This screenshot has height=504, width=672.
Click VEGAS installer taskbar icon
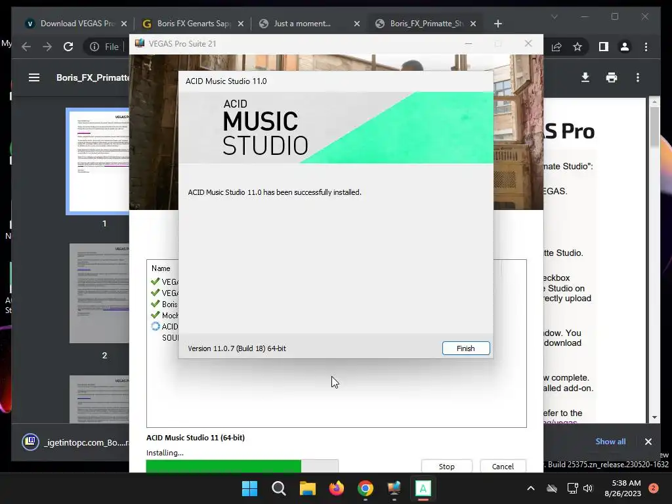click(x=394, y=488)
